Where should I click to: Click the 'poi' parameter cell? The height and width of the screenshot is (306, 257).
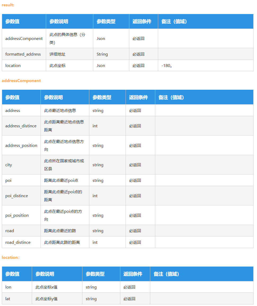click(21, 180)
